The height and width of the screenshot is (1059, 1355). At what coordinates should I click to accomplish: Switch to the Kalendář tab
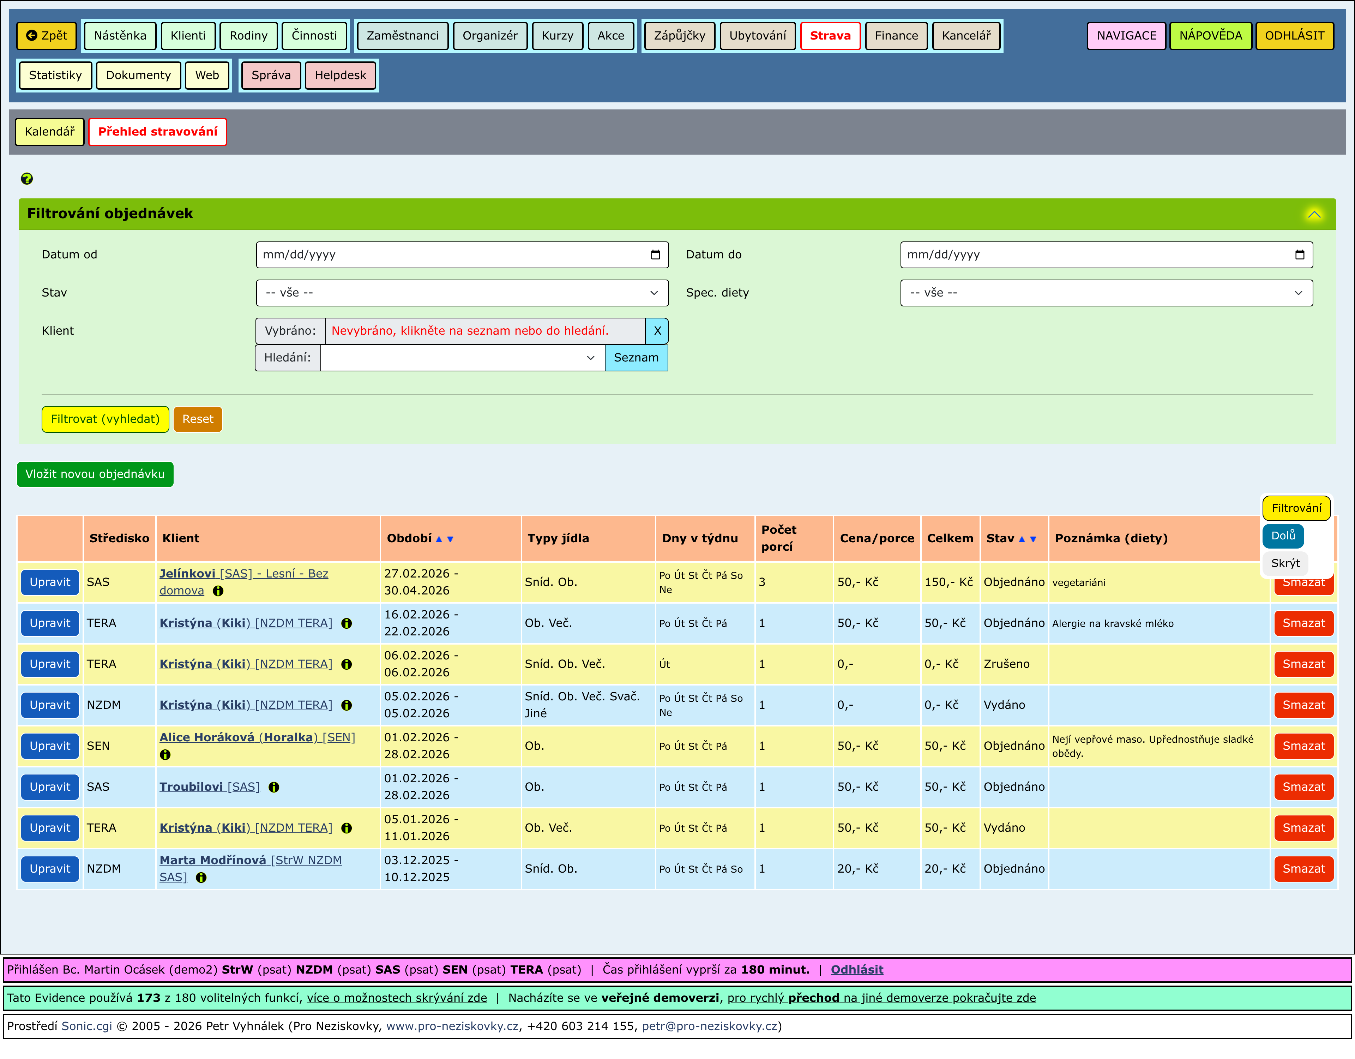(x=50, y=132)
